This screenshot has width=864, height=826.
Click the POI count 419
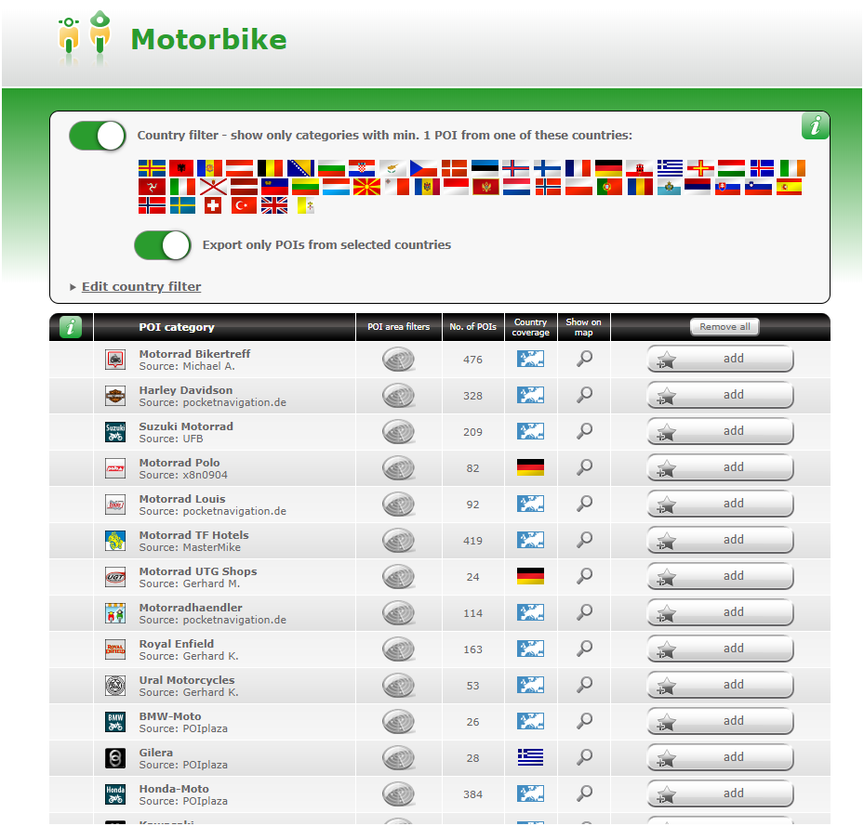[x=472, y=541]
